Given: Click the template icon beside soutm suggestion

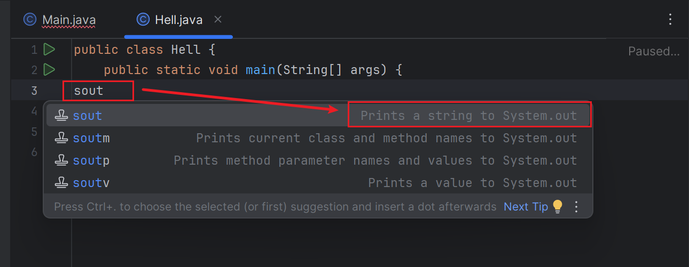Looking at the screenshot, I should (62, 138).
